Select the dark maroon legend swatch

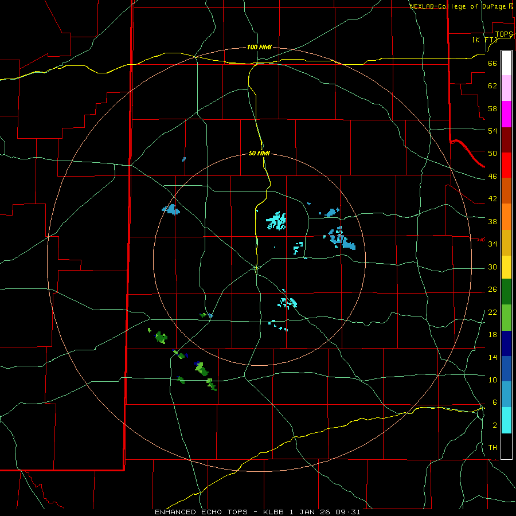pyautogui.click(x=506, y=140)
